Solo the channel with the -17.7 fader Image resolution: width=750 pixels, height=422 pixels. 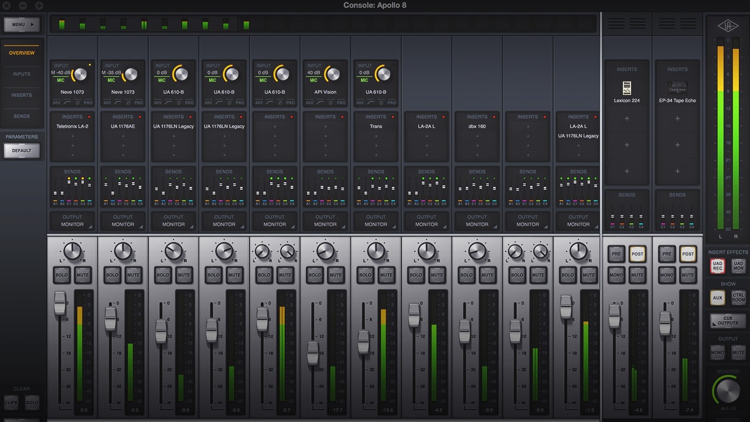pyautogui.click(x=315, y=274)
